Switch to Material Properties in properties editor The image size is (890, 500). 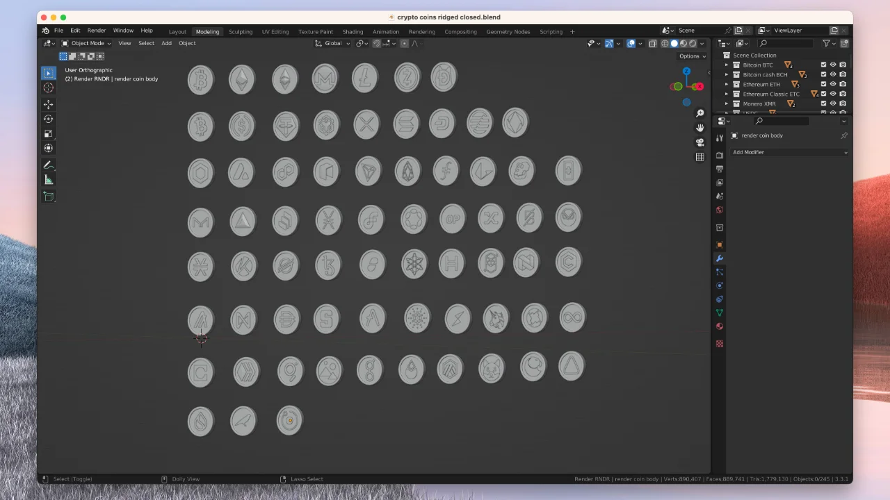coord(720,326)
